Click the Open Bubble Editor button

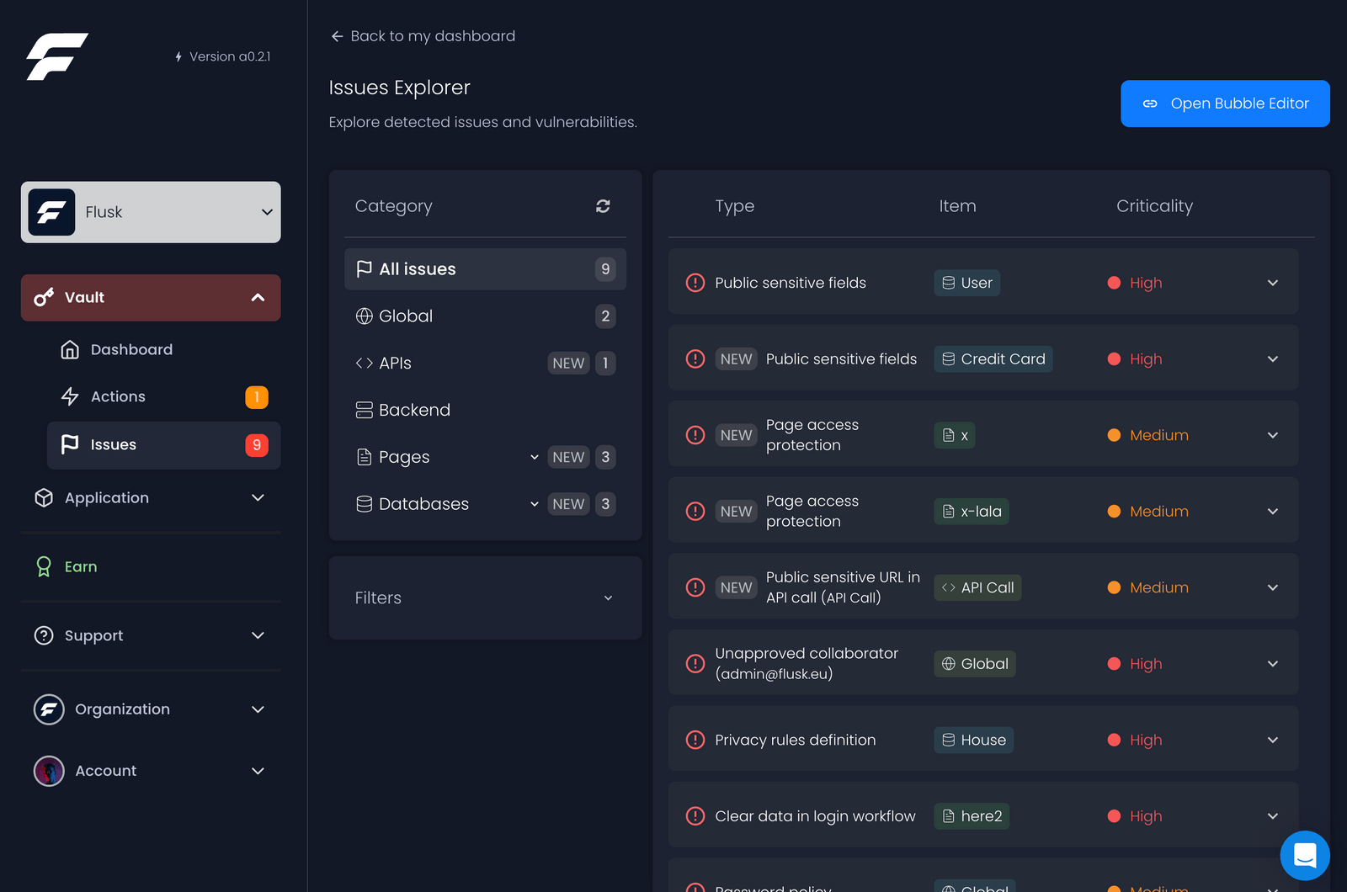pyautogui.click(x=1224, y=104)
